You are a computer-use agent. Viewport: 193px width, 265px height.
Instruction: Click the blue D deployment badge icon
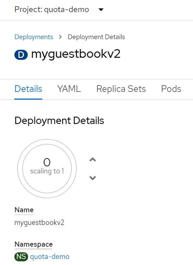(21, 55)
